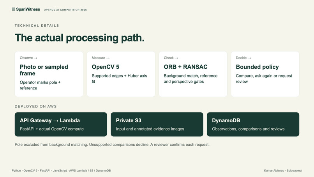Click the 'Private S3' title

(x=129, y=121)
